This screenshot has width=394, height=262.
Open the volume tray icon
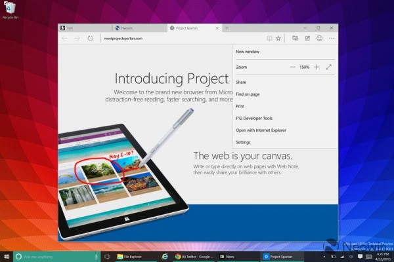point(351,257)
